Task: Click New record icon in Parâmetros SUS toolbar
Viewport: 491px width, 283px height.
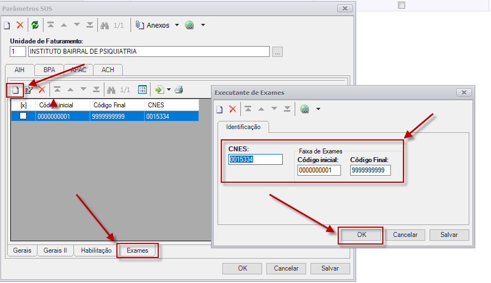Action: 7,25
